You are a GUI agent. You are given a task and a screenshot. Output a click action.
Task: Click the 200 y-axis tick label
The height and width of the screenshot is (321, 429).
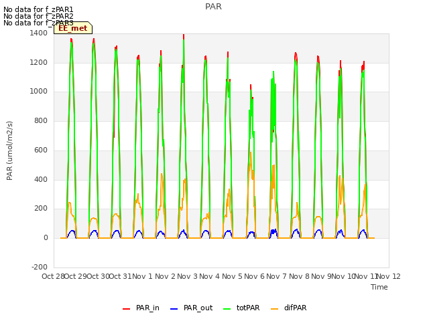(41, 209)
